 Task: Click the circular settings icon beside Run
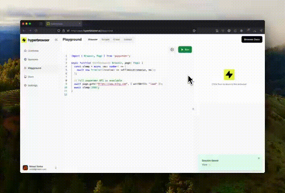[x=172, y=49]
